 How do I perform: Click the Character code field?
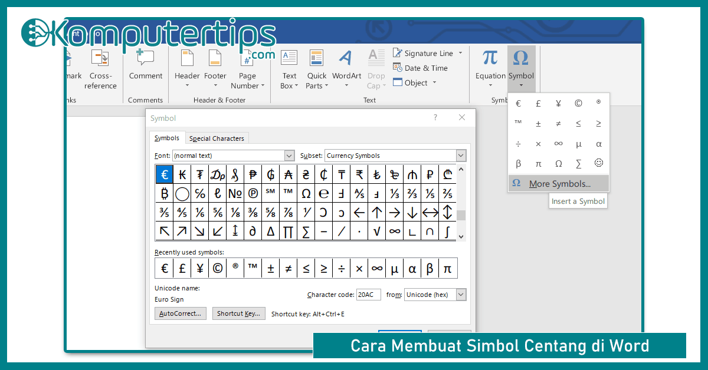(x=369, y=295)
